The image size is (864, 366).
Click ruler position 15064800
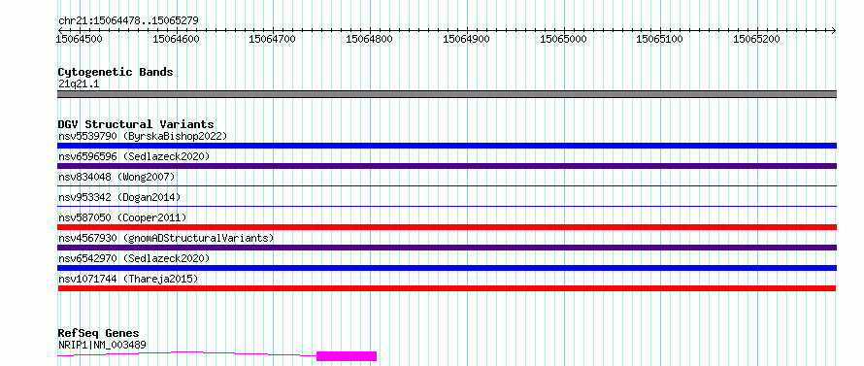pos(369,39)
